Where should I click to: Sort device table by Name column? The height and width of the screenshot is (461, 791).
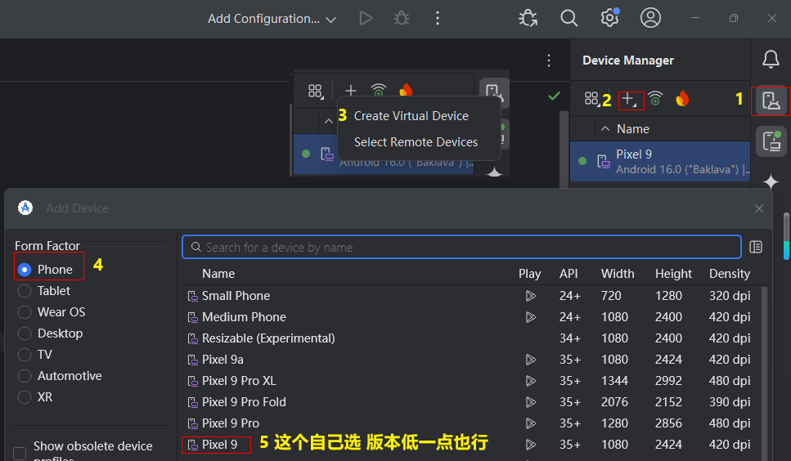coord(218,274)
